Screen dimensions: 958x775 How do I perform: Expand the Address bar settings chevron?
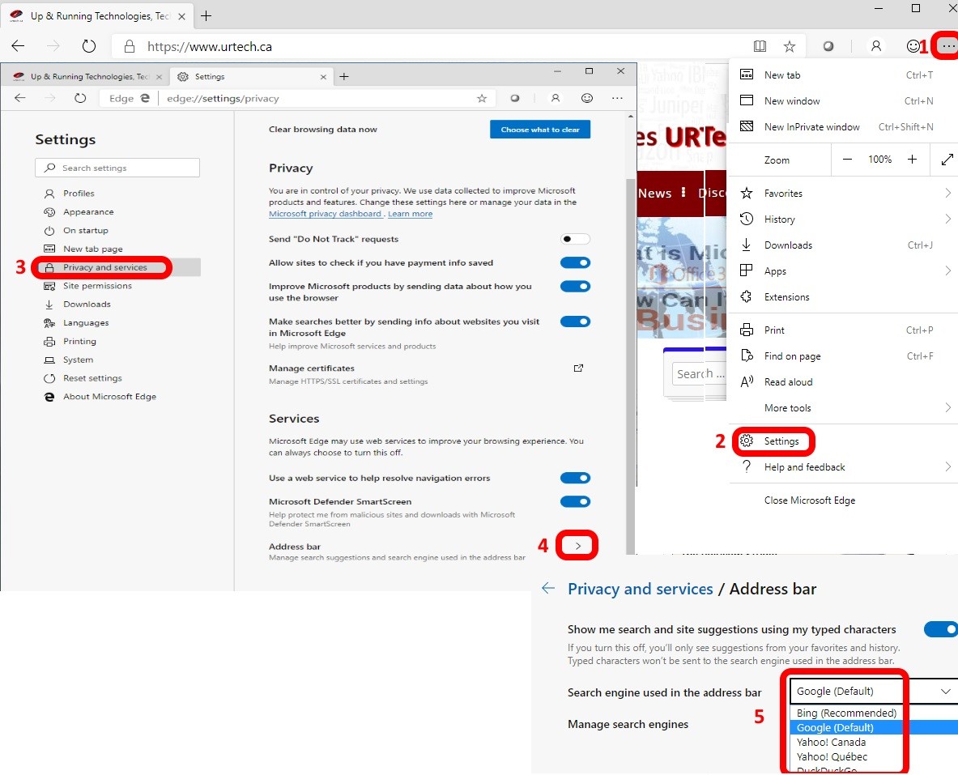(577, 545)
